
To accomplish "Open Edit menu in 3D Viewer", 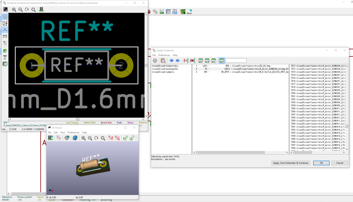I will click(x=56, y=132).
